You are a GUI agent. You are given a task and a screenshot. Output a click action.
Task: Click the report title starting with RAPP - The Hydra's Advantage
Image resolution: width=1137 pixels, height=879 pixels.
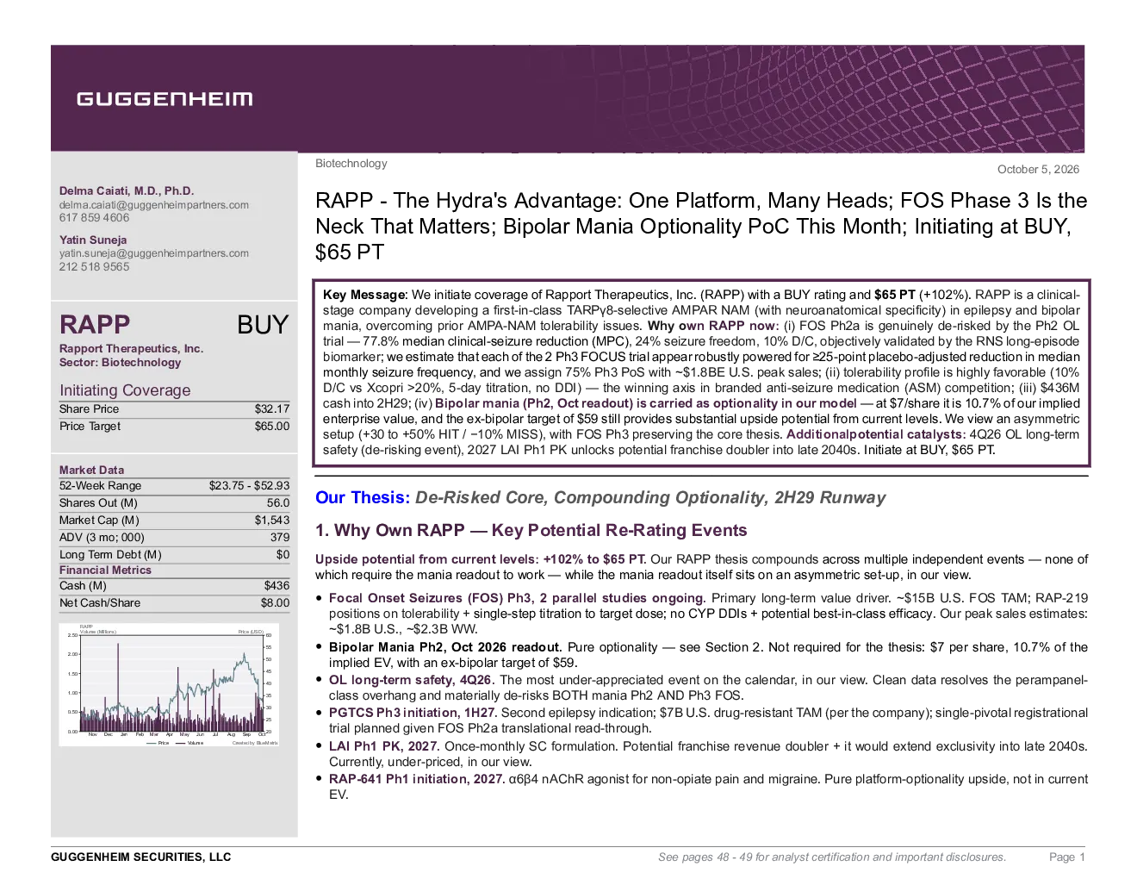pos(701,227)
